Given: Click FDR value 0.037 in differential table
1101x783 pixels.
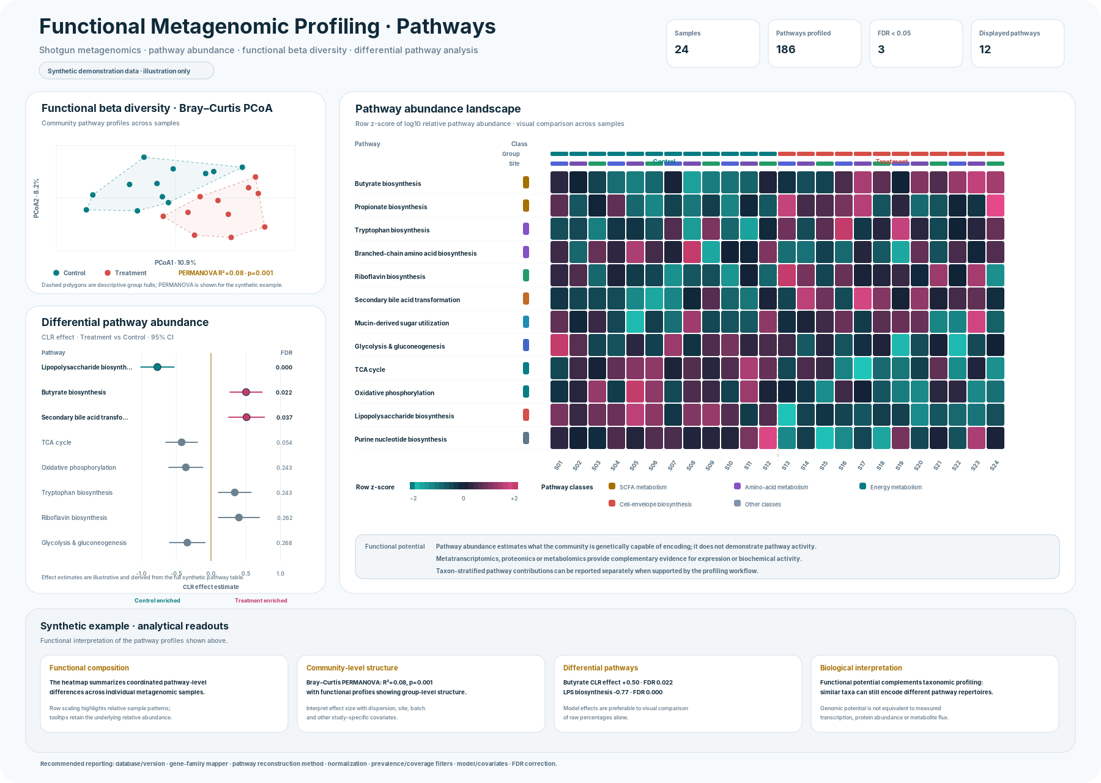Looking at the screenshot, I should tap(284, 417).
